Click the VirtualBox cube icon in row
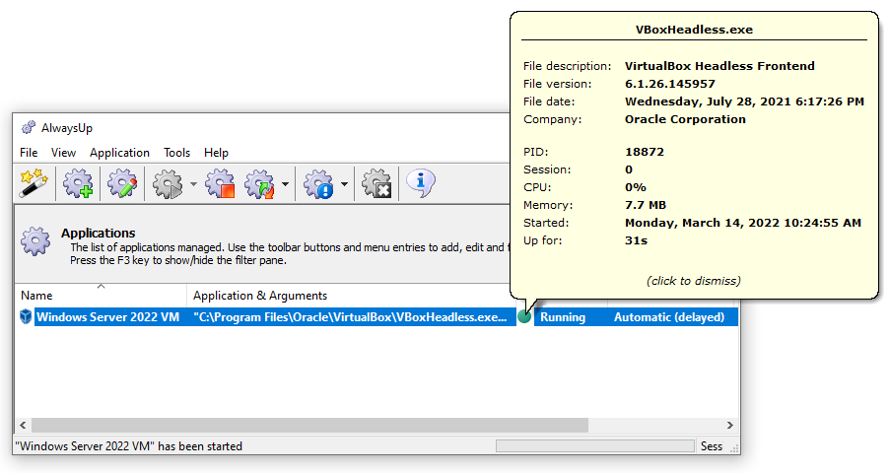This screenshot has height=473, width=889. pos(26,316)
